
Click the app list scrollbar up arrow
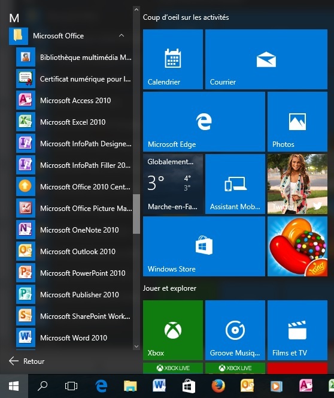(x=136, y=10)
